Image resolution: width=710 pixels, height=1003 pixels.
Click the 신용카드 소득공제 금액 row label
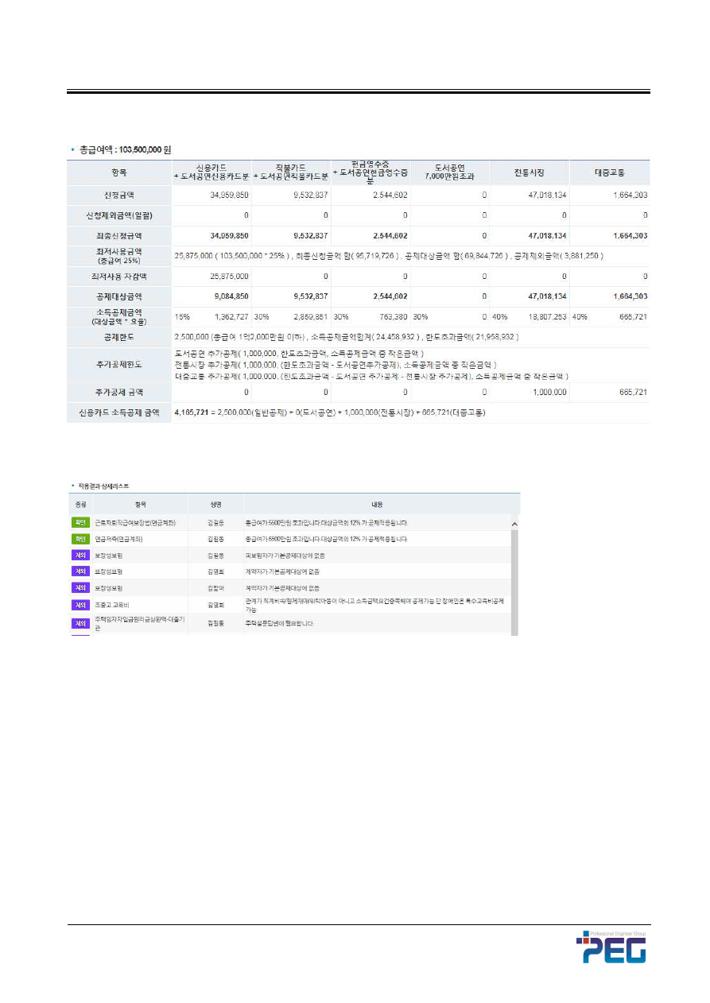[118, 413]
